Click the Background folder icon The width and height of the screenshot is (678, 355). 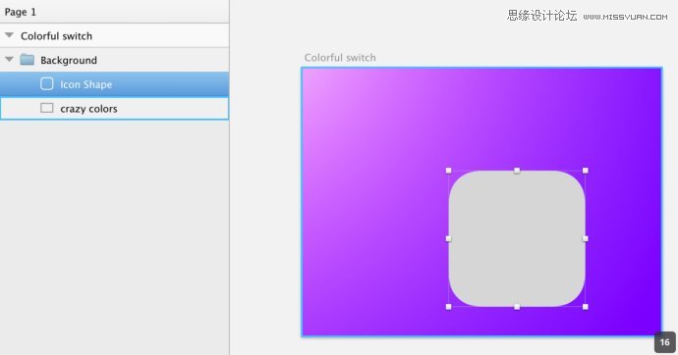pos(28,60)
